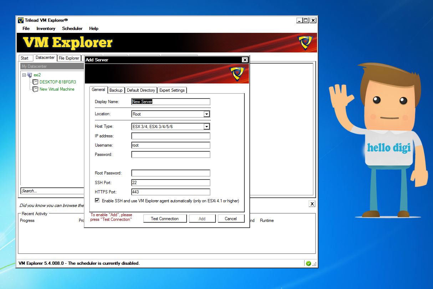Click the SSH Port field
Image resolution: width=433 pixels, height=289 pixels.
[171, 182]
